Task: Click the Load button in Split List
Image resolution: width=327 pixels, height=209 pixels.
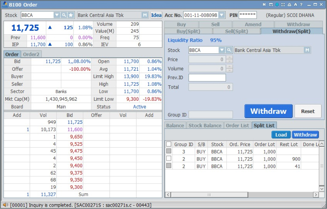Action: click(x=281, y=135)
